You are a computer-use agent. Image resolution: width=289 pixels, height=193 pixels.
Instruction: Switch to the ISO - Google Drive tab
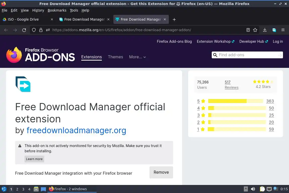(28, 19)
